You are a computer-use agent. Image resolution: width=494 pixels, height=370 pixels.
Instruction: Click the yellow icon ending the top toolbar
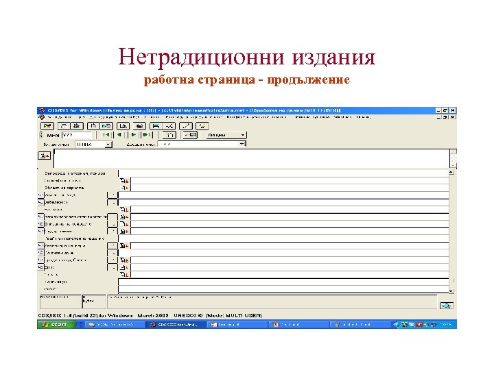click(202, 126)
